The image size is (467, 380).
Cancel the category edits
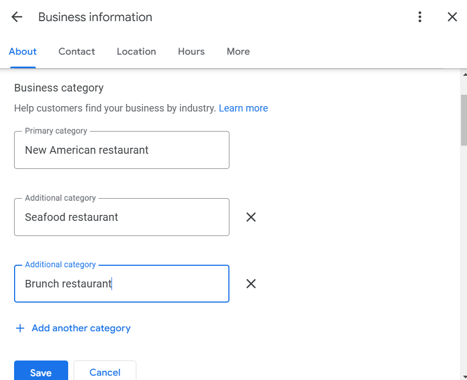click(x=104, y=372)
